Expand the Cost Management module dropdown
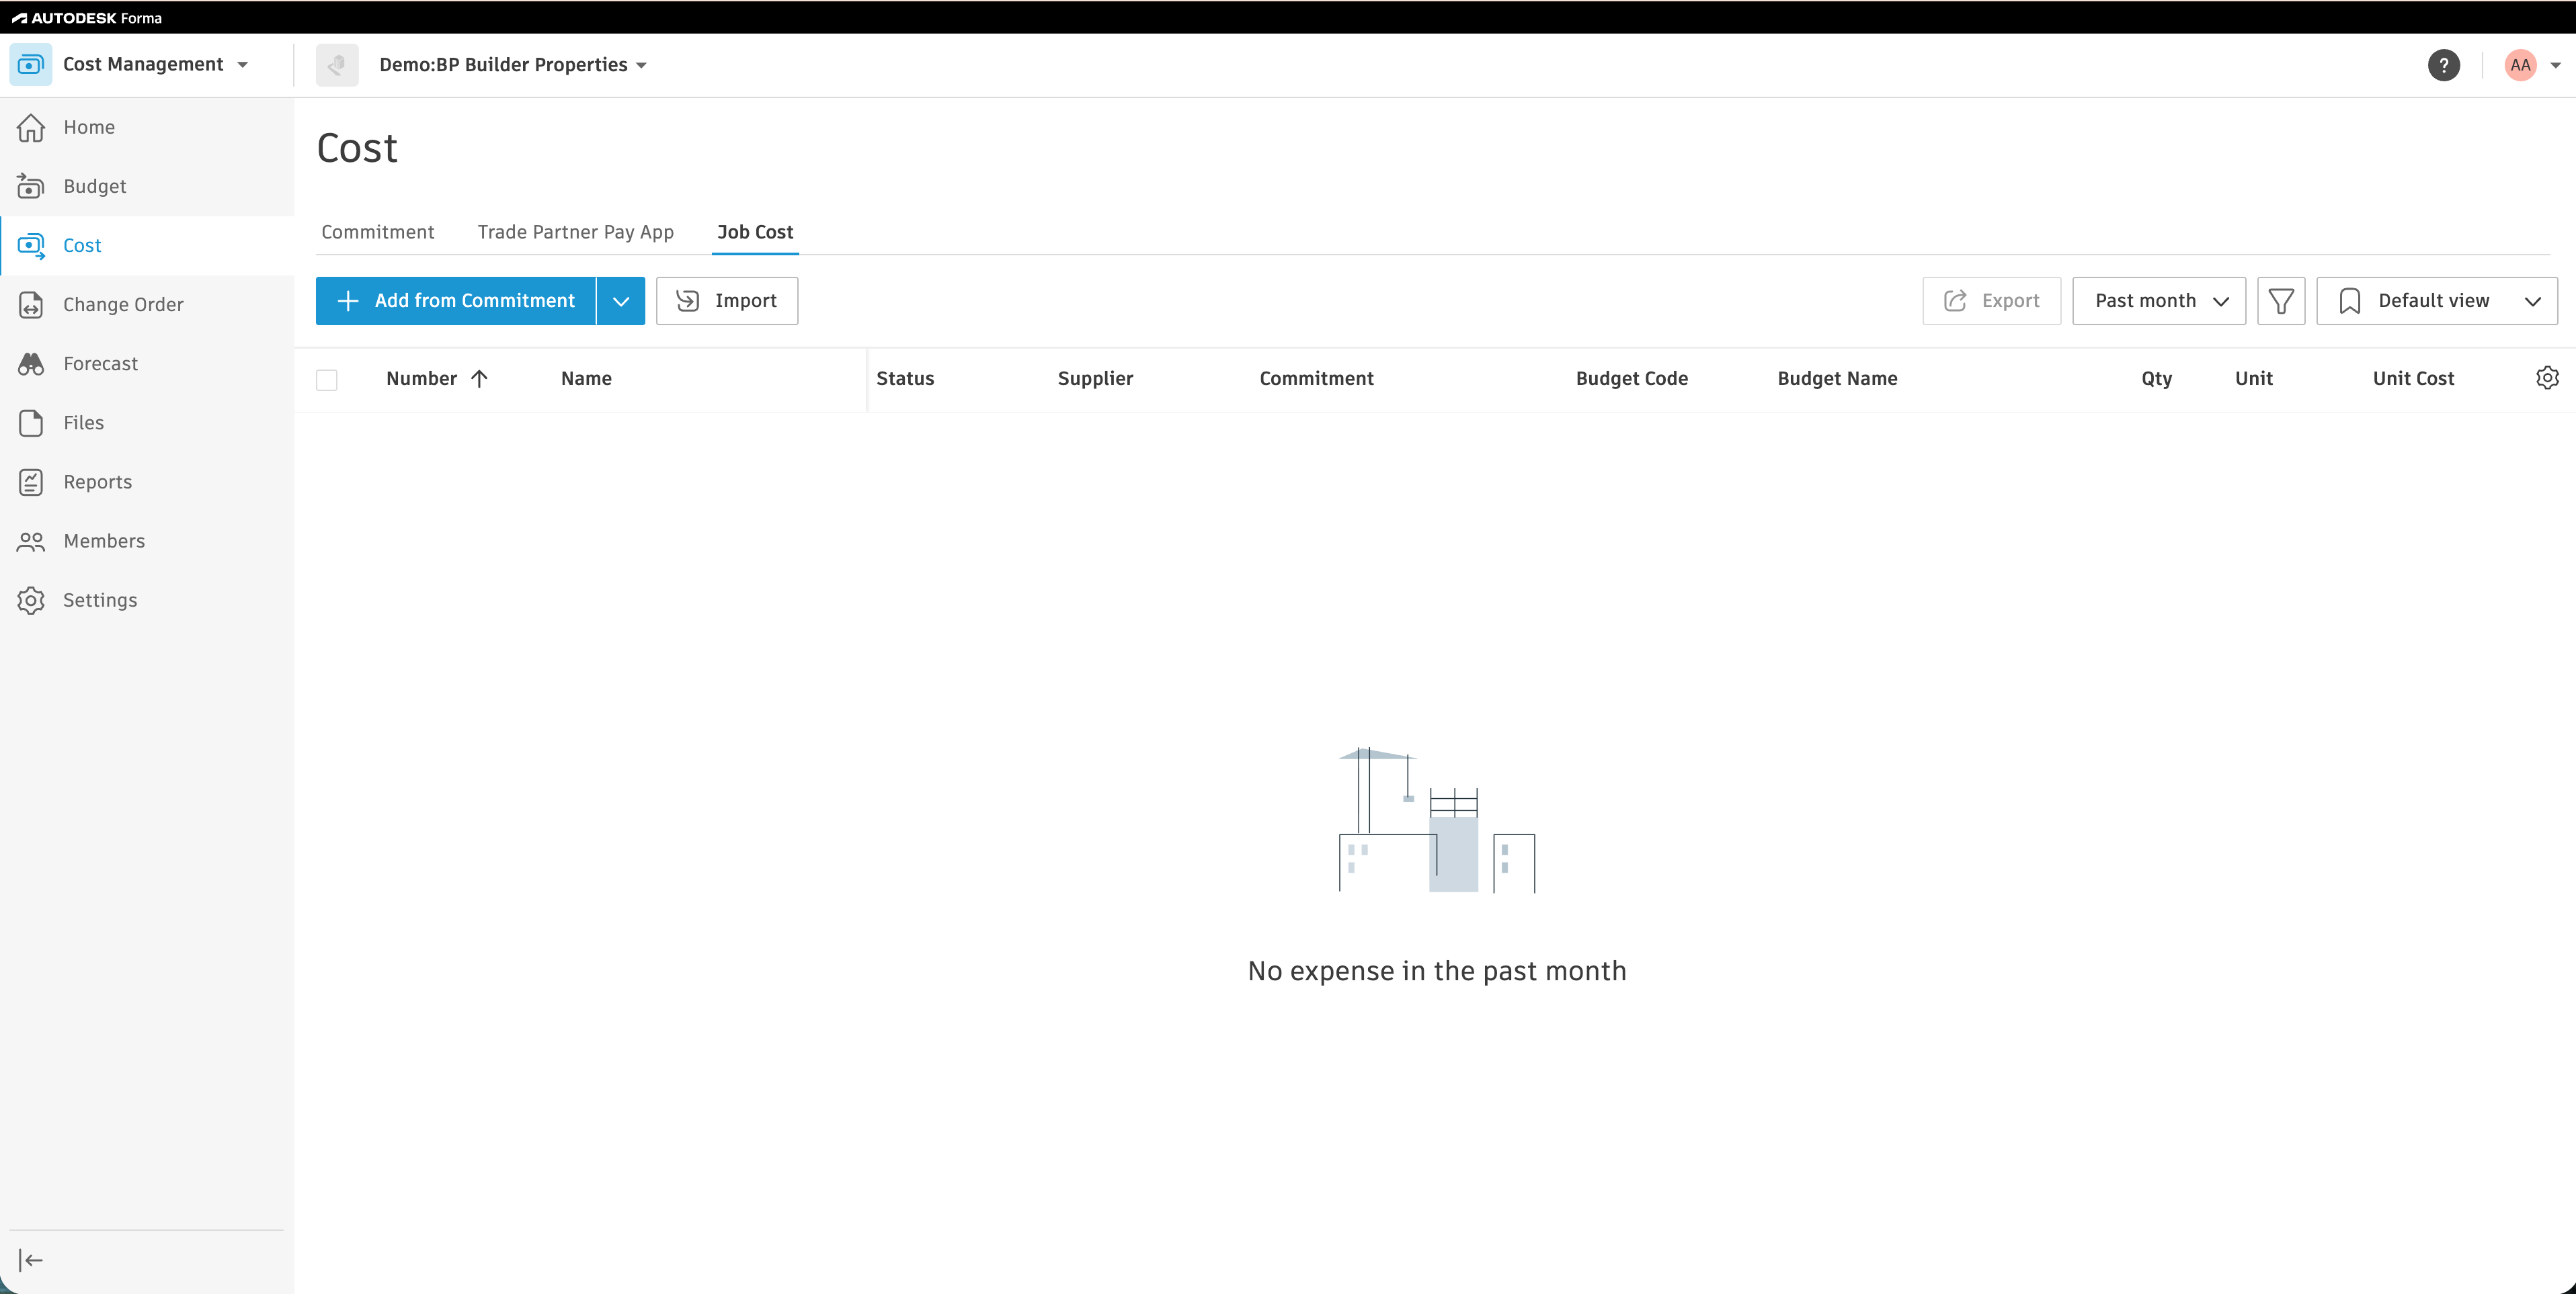 243,65
